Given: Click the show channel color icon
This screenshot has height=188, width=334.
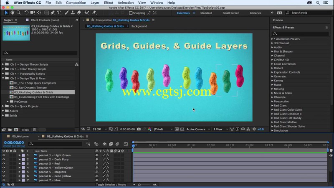Looking at the screenshot, I should pos(149,129).
